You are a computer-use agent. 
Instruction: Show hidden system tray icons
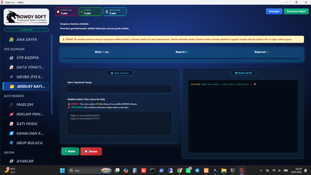pos(261,171)
